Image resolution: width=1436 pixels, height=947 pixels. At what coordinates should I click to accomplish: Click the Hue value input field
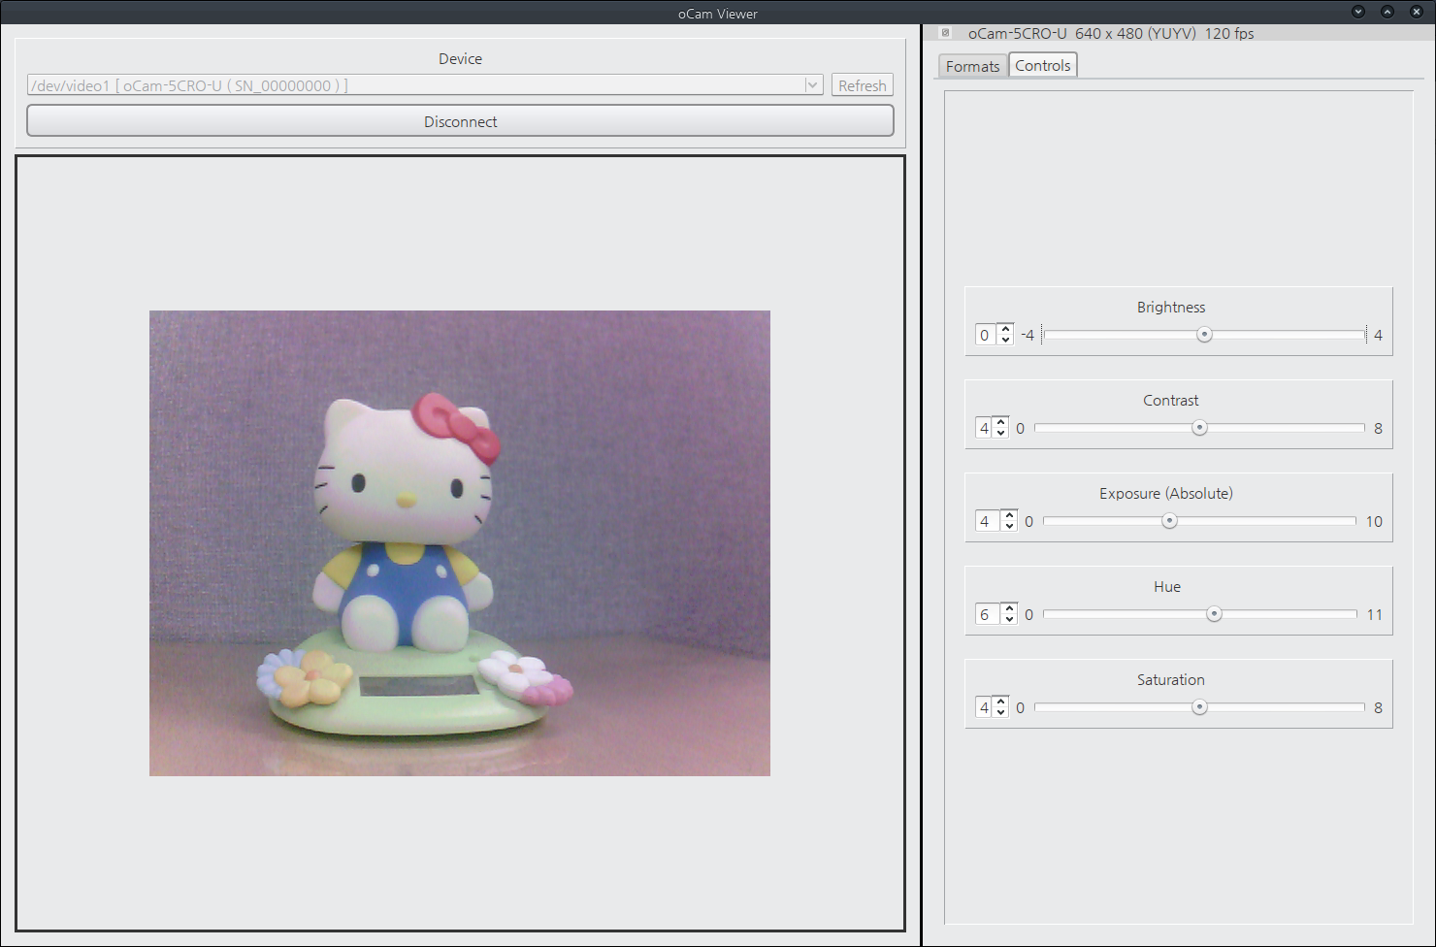coord(986,614)
